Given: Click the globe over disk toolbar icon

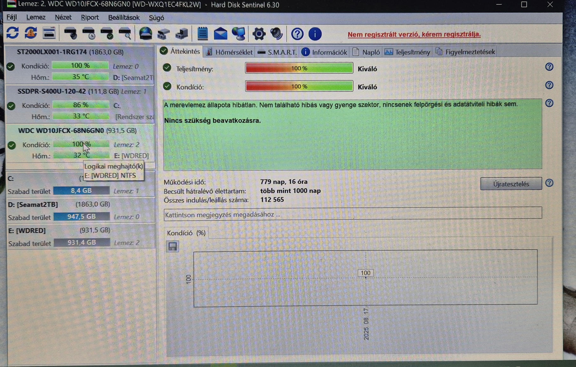Looking at the screenshot, I should (x=146, y=33).
